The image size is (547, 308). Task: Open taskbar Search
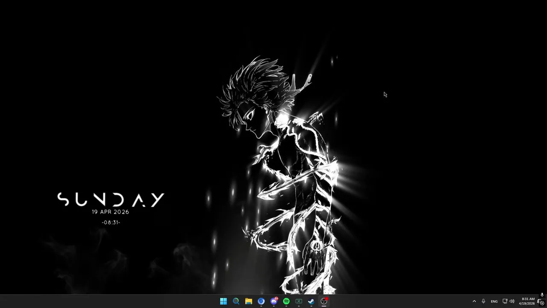point(236,301)
